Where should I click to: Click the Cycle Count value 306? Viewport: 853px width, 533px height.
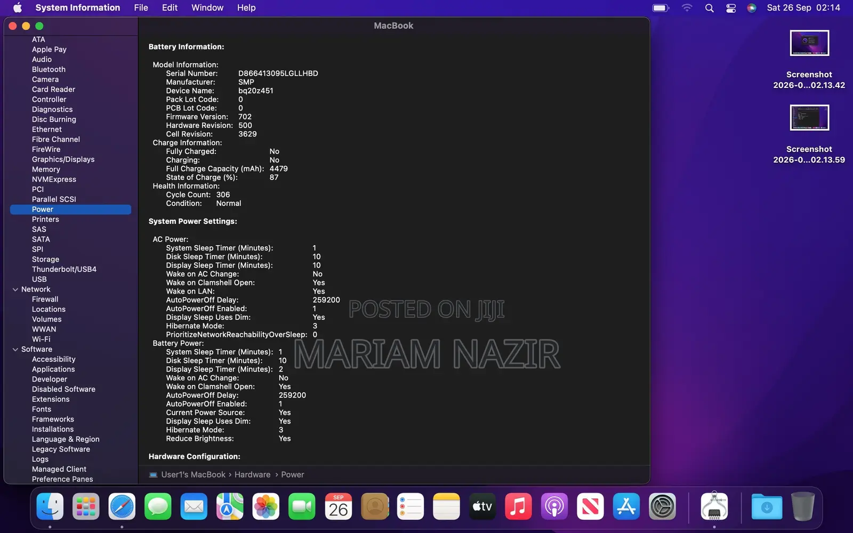(223, 195)
